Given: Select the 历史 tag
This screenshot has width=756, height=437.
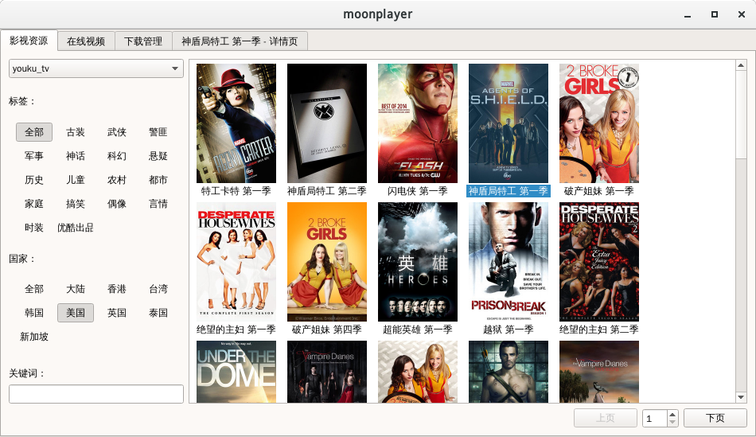Looking at the screenshot, I should click(x=34, y=180).
